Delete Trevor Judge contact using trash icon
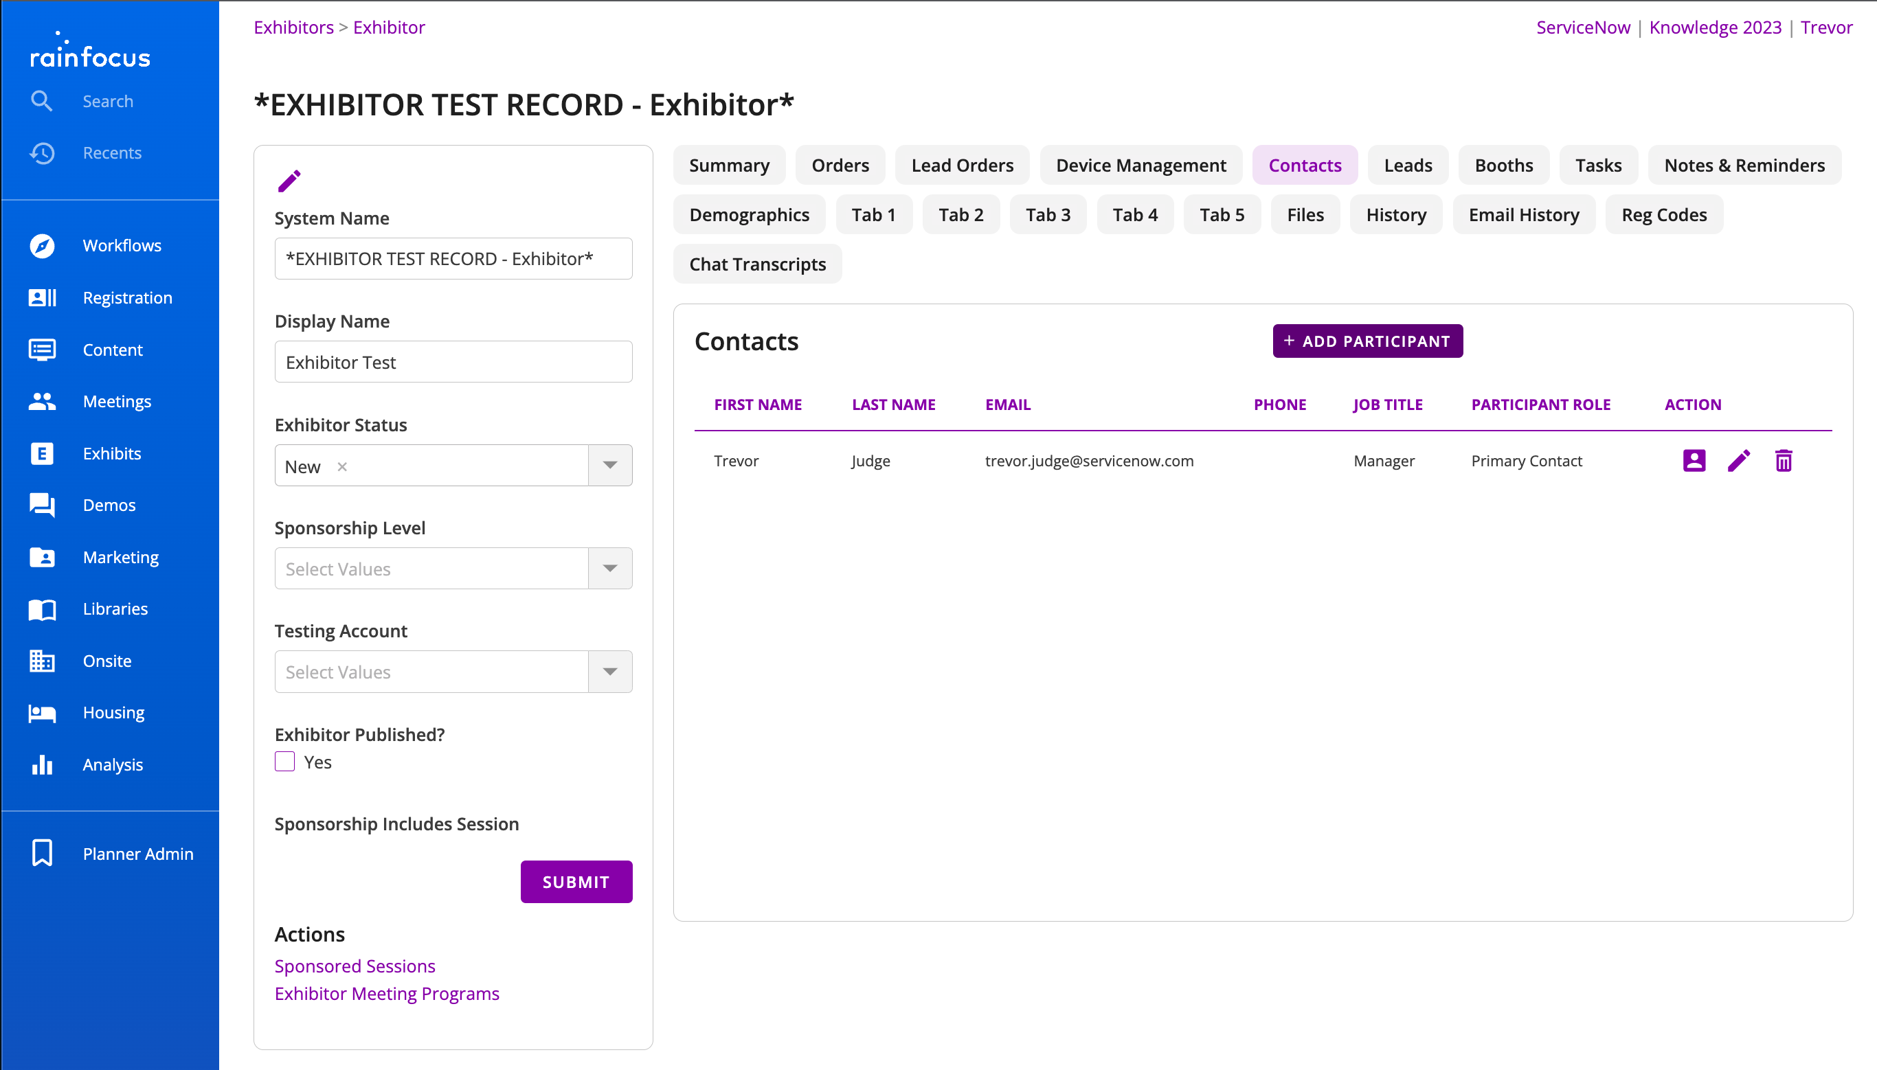 [x=1783, y=461]
